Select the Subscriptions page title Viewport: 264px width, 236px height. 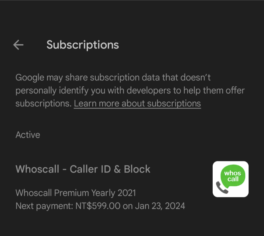83,45
